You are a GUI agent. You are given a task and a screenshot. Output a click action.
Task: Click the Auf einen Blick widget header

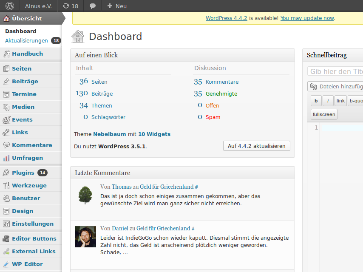pyautogui.click(x=182, y=55)
